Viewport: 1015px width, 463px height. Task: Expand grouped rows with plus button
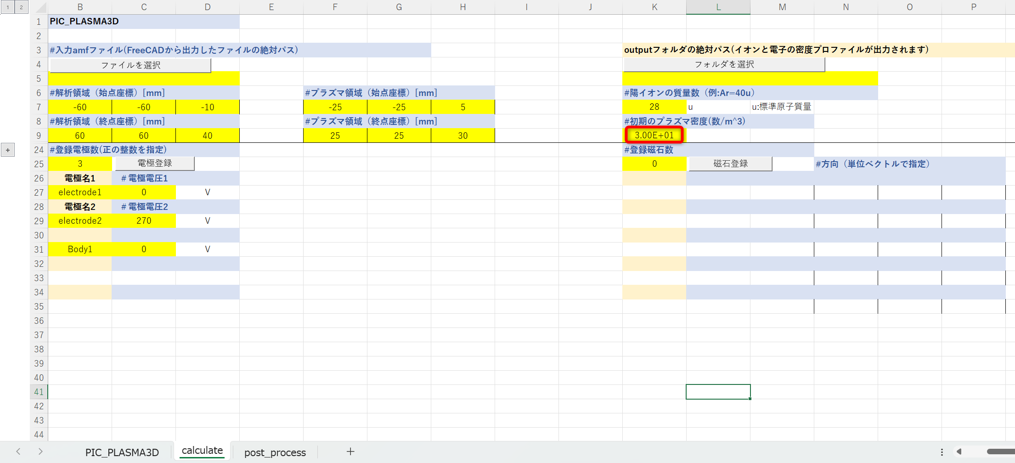click(x=8, y=150)
